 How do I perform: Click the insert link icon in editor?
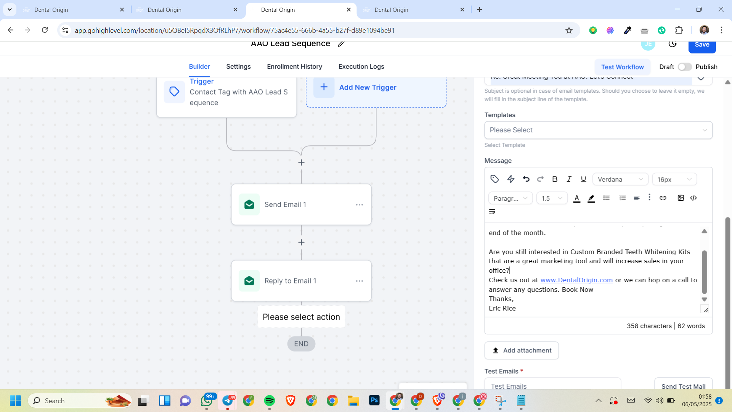pos(663,198)
